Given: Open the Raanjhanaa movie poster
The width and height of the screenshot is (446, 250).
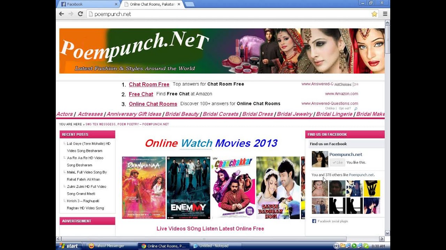Looking at the screenshot, I should tap(144, 187).
